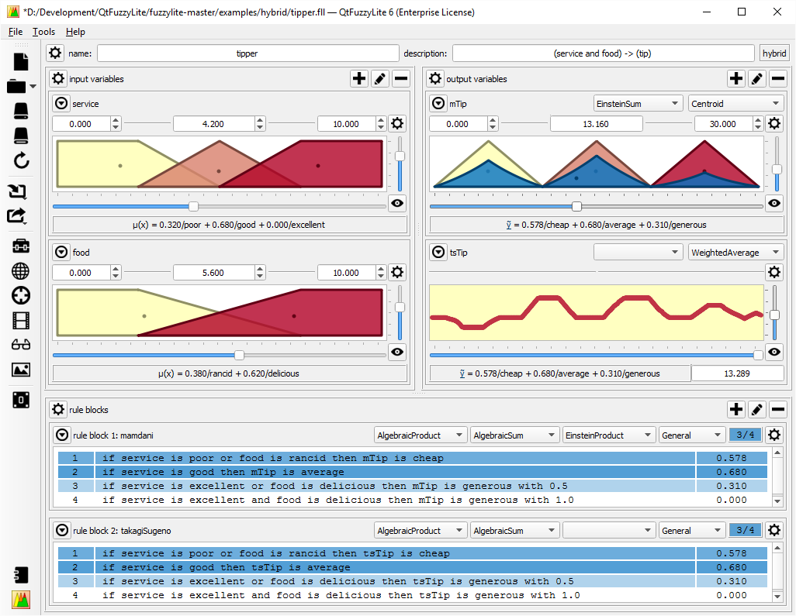This screenshot has height=616, width=796.
Task: Click the service horizontal slider handle
Action: (x=193, y=206)
